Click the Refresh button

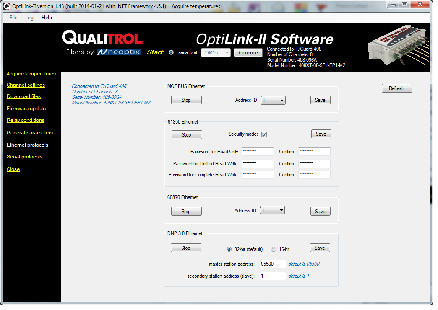click(396, 88)
